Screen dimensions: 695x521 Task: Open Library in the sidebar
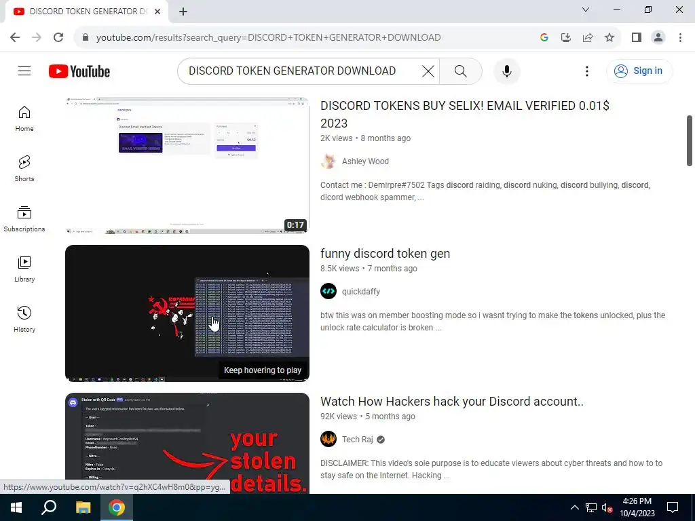(x=24, y=269)
